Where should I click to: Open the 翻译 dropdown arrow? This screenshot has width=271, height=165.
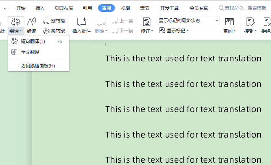click(21, 31)
